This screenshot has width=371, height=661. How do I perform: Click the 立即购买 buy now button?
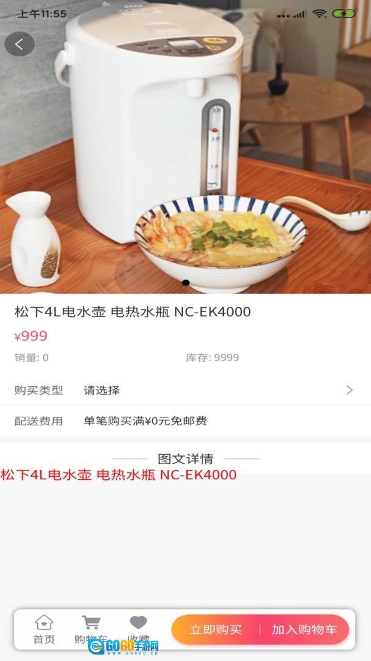[x=216, y=629]
